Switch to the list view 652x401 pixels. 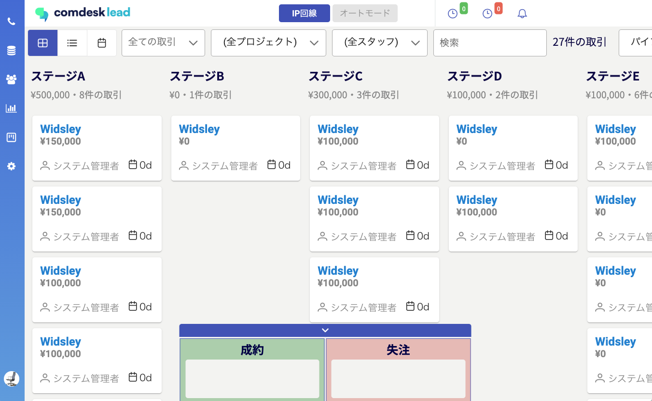pyautogui.click(x=72, y=43)
